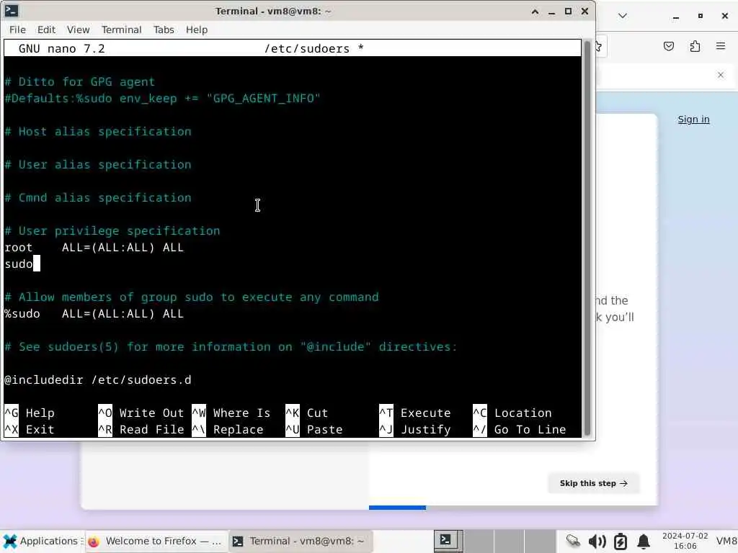The width and height of the screenshot is (738, 553).
Task: Open the Help menu in Terminal
Action: tap(197, 30)
